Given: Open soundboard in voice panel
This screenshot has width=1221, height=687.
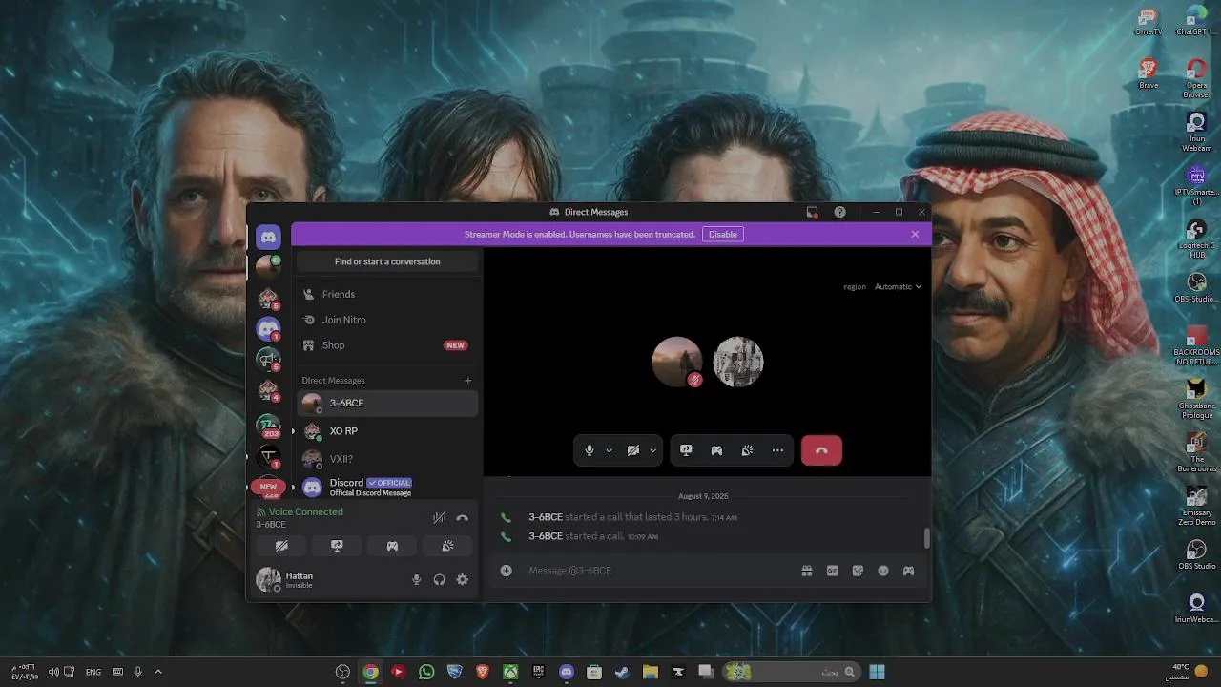Looking at the screenshot, I should point(447,546).
